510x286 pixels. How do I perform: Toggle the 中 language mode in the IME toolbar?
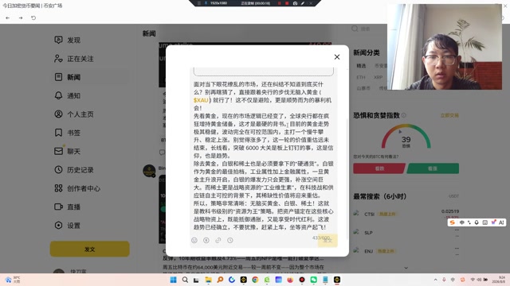(x=461, y=222)
